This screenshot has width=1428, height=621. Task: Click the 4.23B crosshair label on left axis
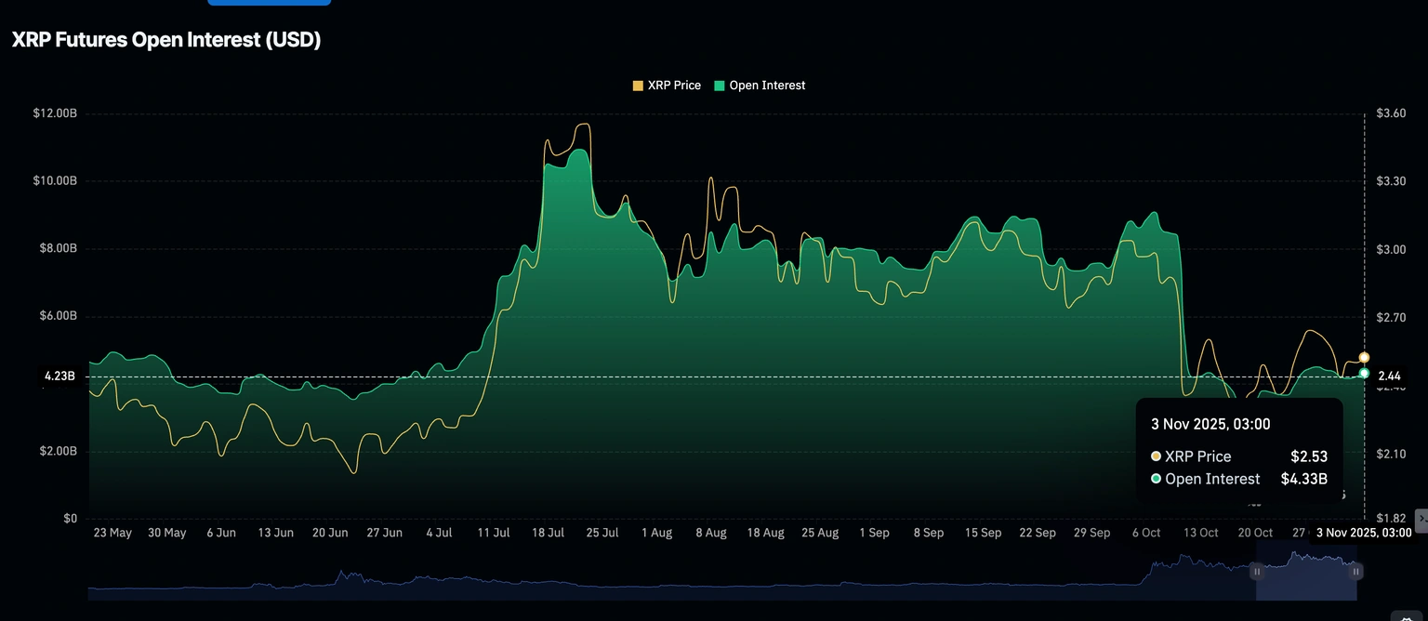59,377
